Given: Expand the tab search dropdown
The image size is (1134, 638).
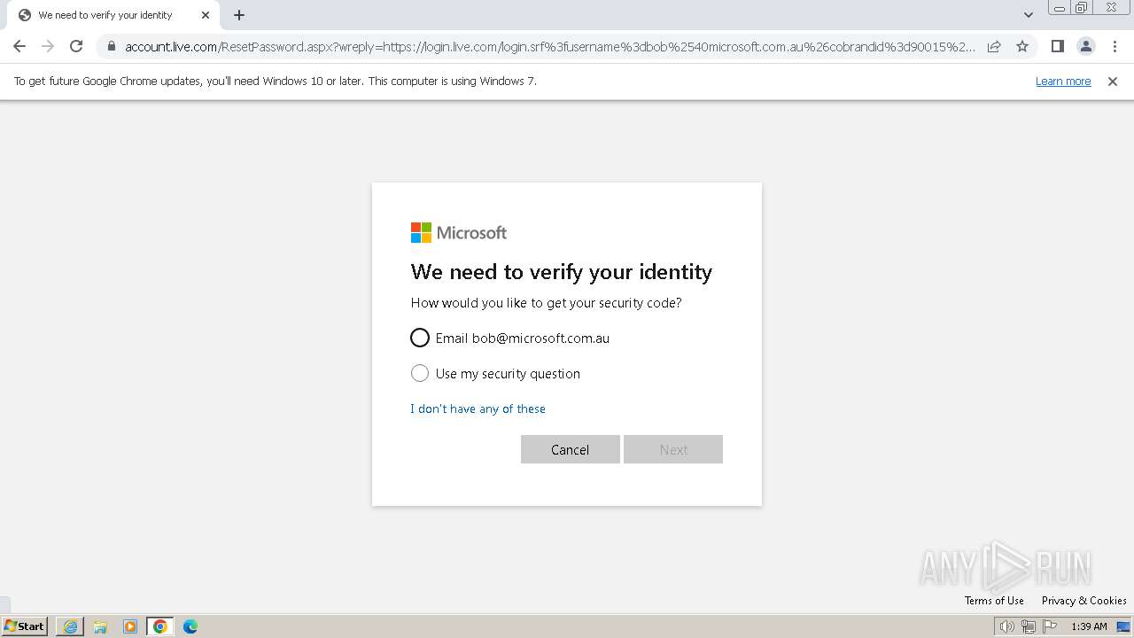Looking at the screenshot, I should pyautogui.click(x=1028, y=15).
